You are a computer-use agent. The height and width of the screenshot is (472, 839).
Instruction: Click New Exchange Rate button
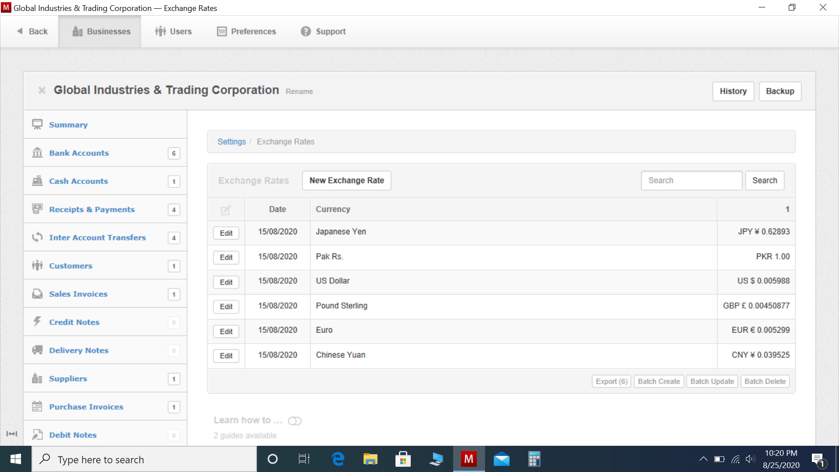click(347, 180)
